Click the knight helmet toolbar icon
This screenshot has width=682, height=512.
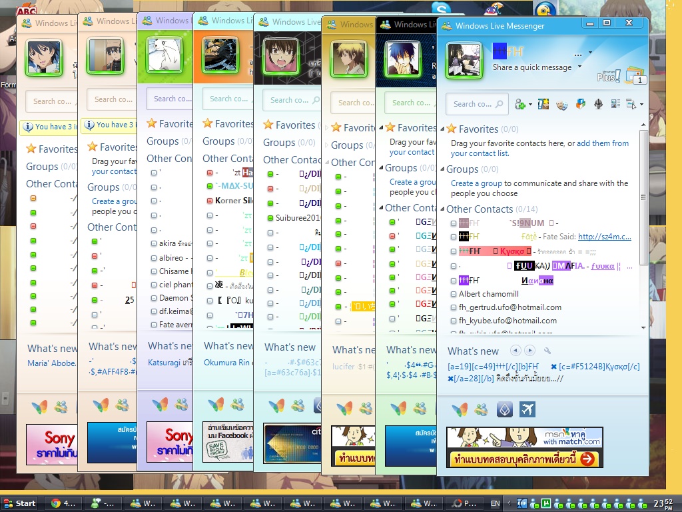tap(599, 104)
